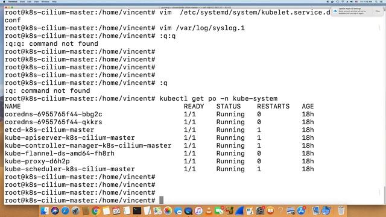Viewport: 386px width, 217px height.
Task: Click 'kubectl get po -n kube-system' command text
Action: (x=218, y=98)
